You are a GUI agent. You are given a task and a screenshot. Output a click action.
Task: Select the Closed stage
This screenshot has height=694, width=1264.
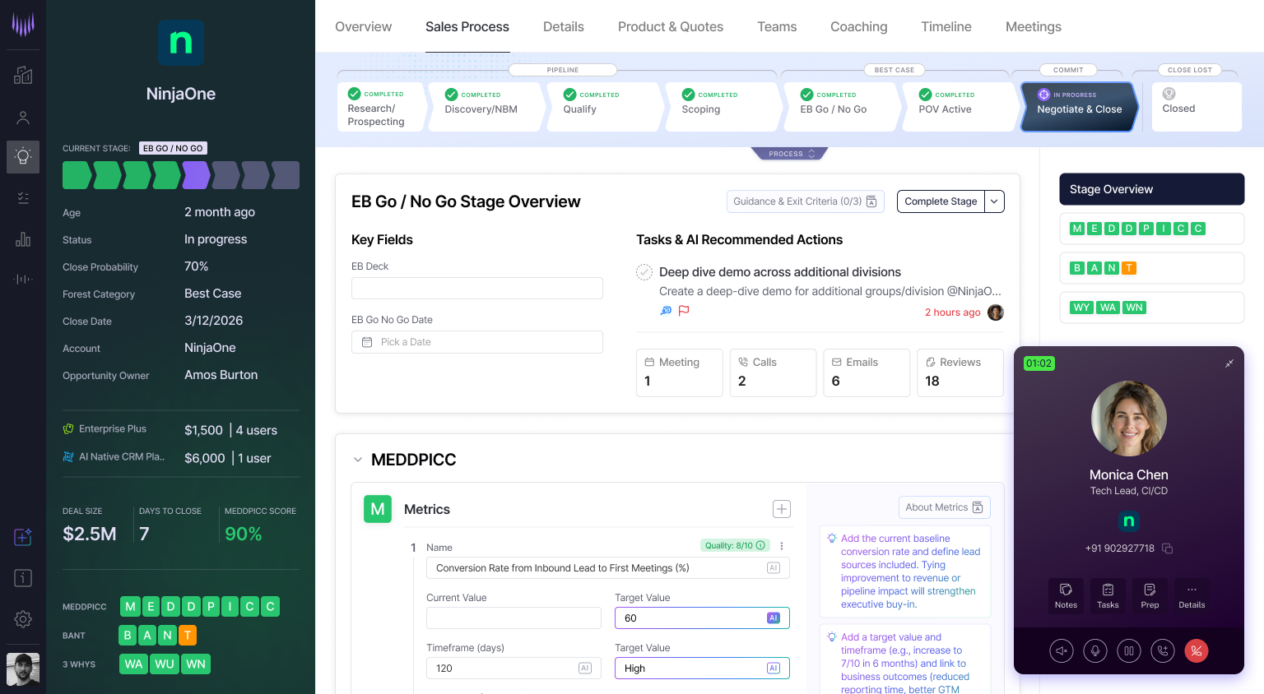click(x=1197, y=107)
